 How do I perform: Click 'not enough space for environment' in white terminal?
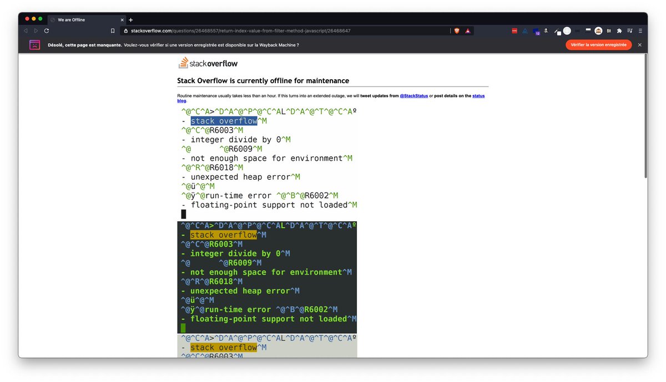(267, 158)
